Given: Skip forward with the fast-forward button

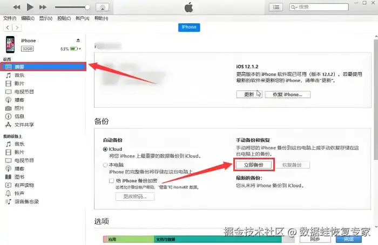Looking at the screenshot, I should pos(43,7).
